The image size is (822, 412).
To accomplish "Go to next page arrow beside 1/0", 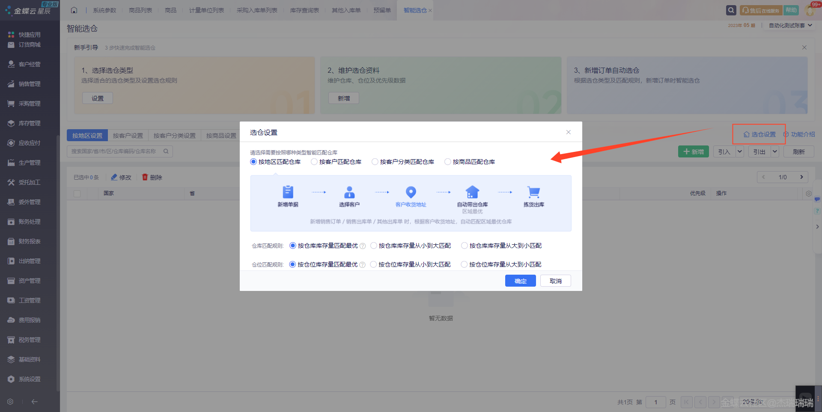I will click(801, 177).
